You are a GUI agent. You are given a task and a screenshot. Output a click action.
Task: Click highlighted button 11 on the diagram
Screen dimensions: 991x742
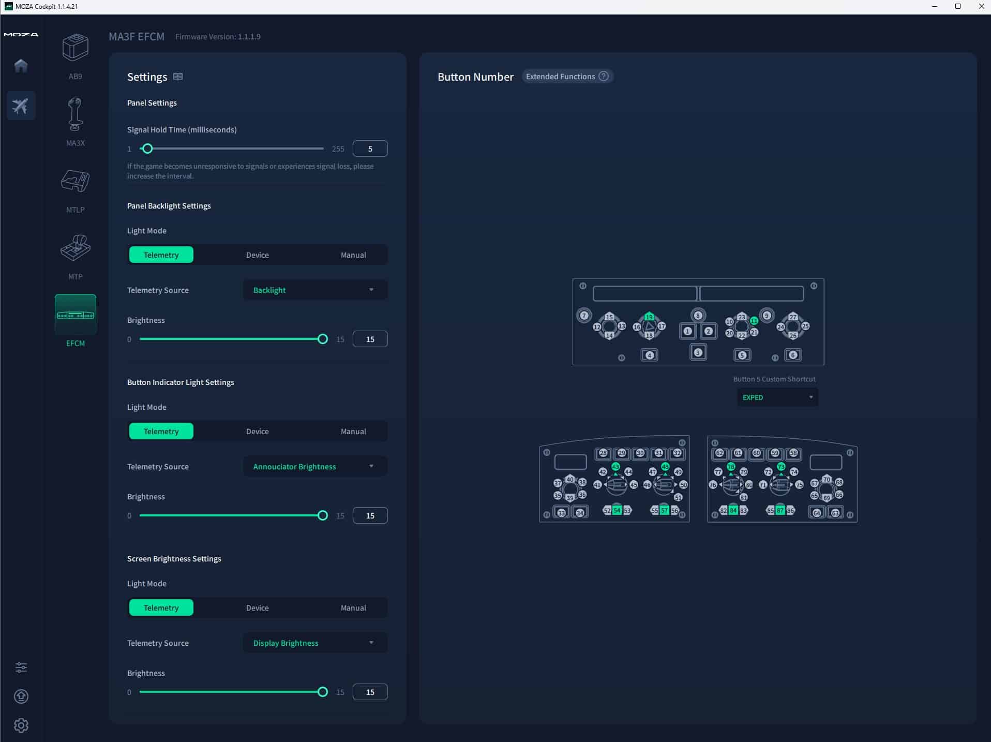[x=754, y=321]
